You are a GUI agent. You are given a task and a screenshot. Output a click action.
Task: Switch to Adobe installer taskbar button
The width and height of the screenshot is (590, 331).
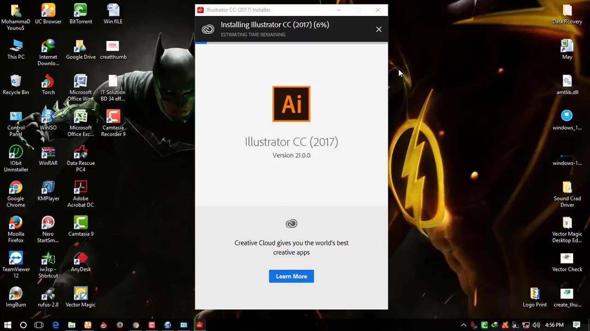200,325
